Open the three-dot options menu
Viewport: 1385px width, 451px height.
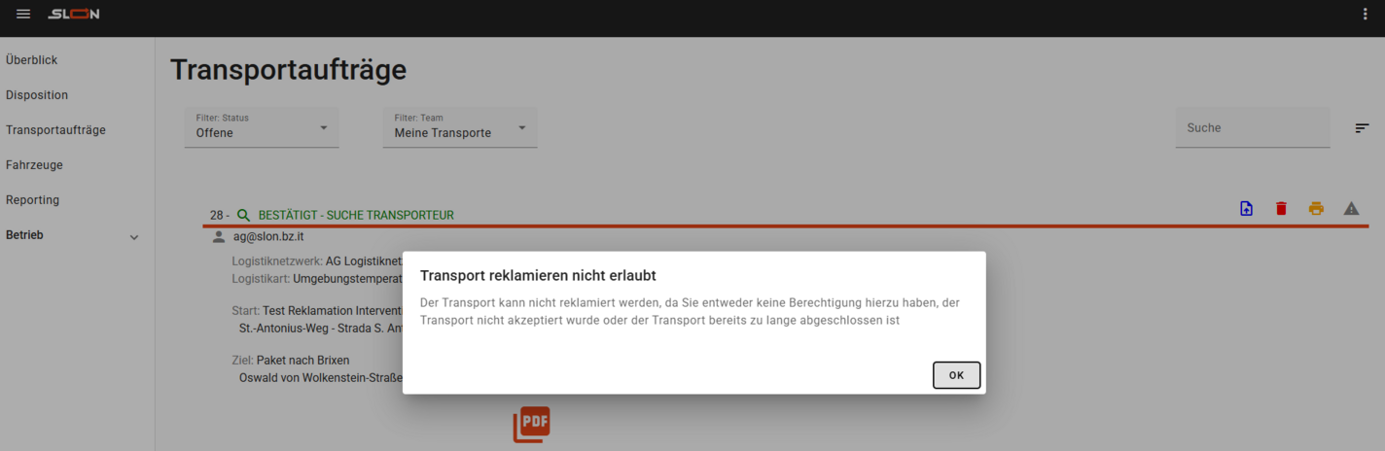(x=1365, y=15)
